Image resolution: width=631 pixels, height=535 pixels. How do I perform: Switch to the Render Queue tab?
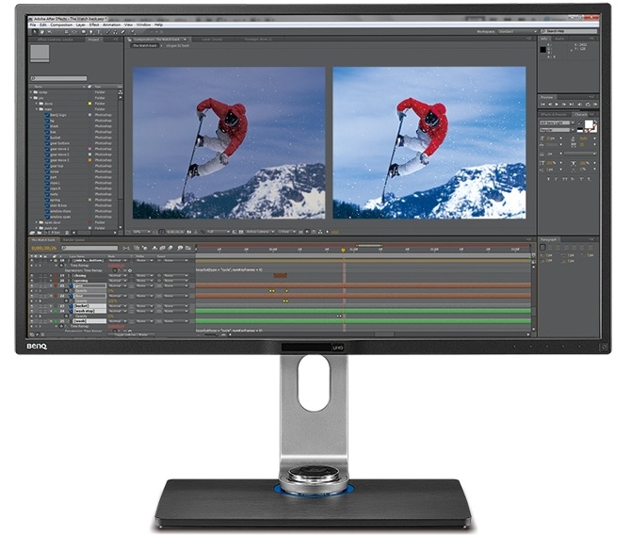pos(73,239)
